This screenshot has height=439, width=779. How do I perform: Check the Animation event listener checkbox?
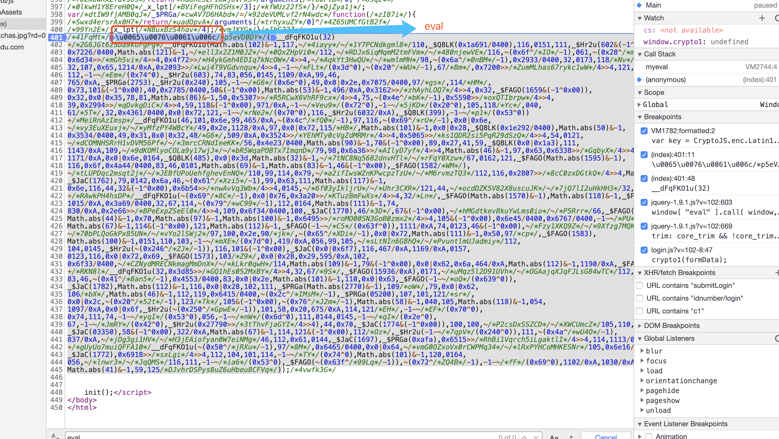649,436
